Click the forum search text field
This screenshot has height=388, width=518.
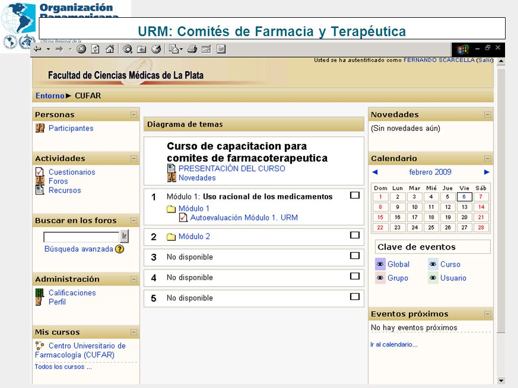coord(81,237)
